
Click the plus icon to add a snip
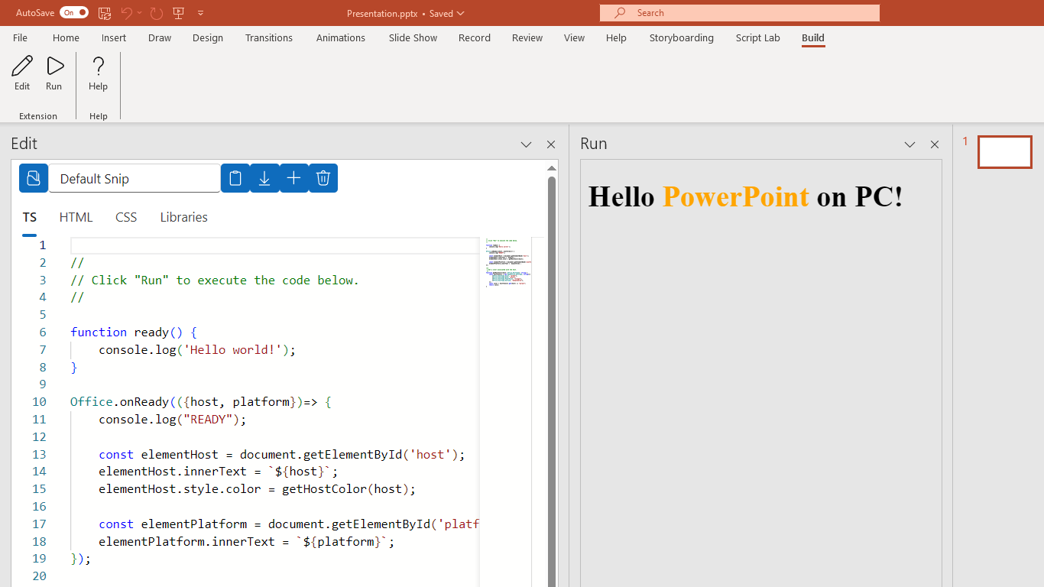[293, 178]
